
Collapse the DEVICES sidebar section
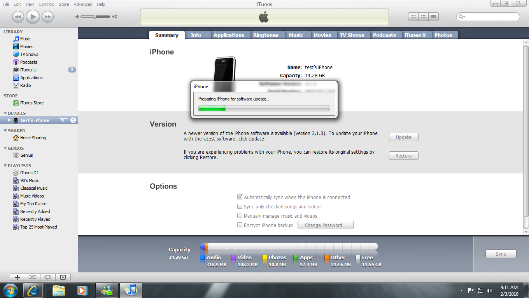tap(5, 113)
